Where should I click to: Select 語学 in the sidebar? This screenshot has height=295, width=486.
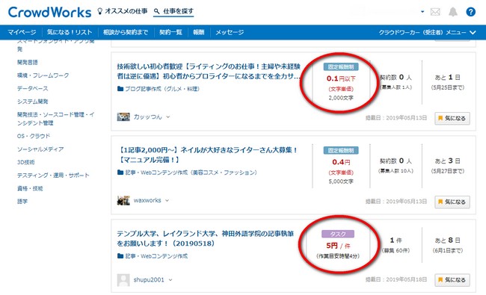tap(22, 201)
